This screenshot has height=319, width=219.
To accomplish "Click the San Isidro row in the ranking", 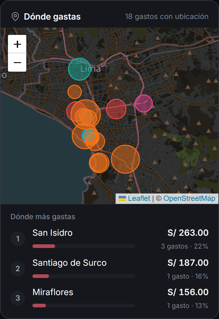I will 109,239.
